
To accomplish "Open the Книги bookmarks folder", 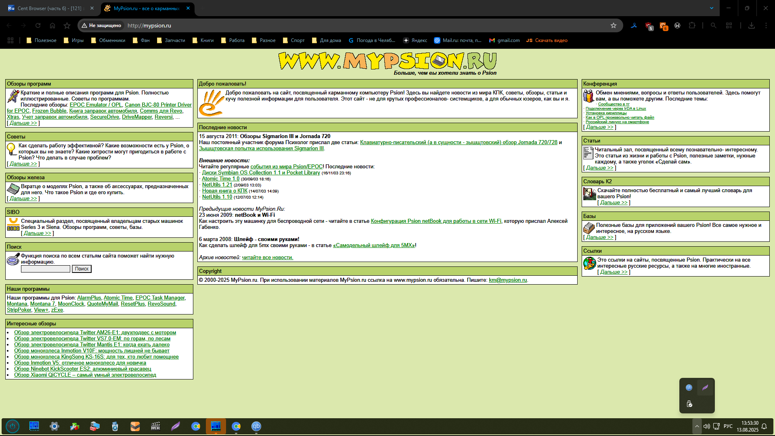I will (203, 40).
